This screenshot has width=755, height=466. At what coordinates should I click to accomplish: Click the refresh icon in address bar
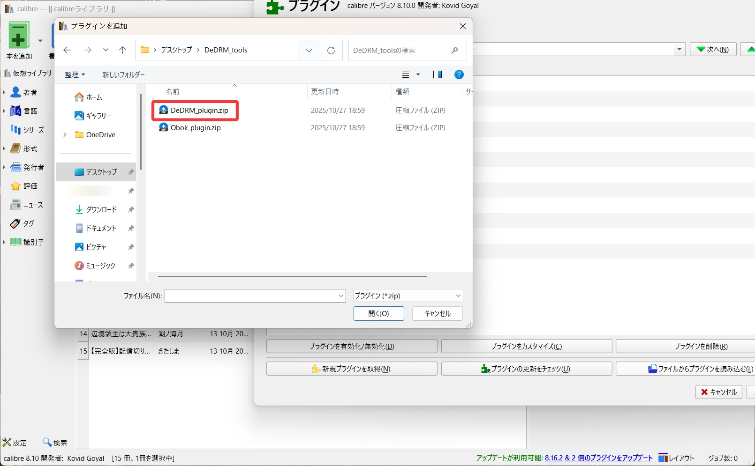click(331, 51)
